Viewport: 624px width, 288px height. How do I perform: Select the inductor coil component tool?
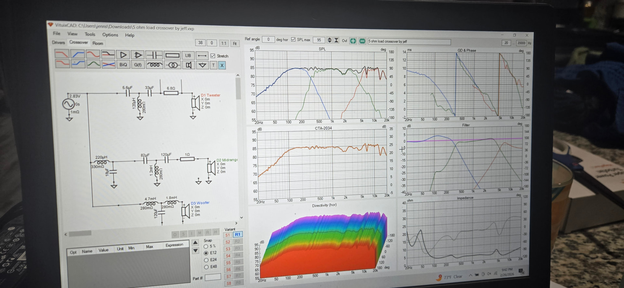click(154, 65)
